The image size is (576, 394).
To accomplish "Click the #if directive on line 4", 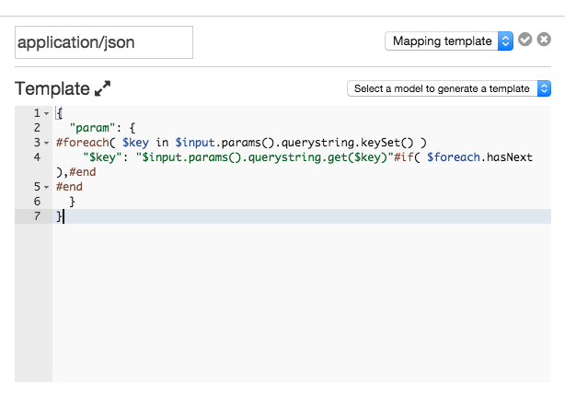I will [x=403, y=157].
